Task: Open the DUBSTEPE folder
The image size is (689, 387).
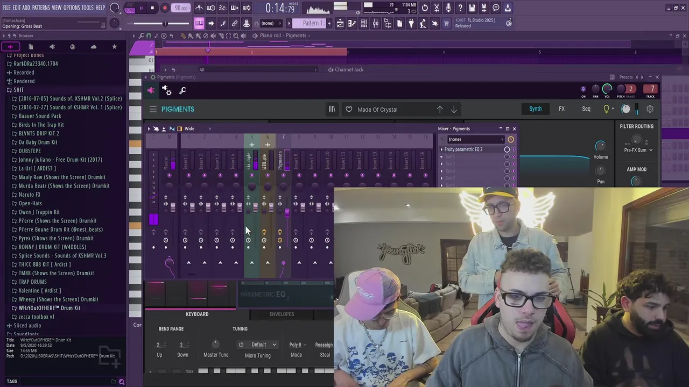Action: [x=30, y=151]
